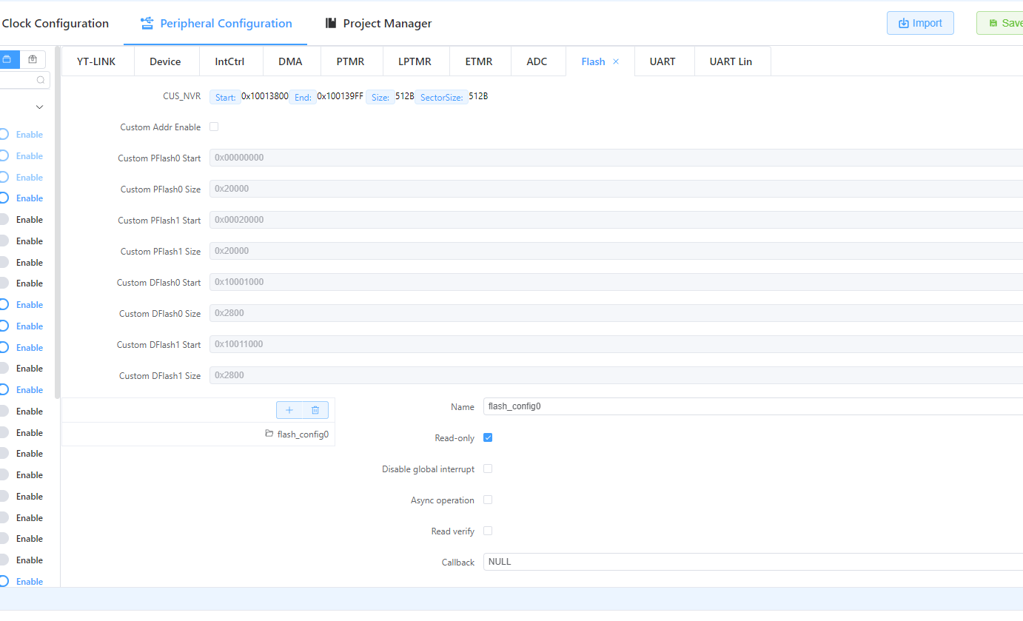The height and width of the screenshot is (621, 1023).
Task: Click the search magnifier icon in sidebar
Action: click(x=40, y=80)
